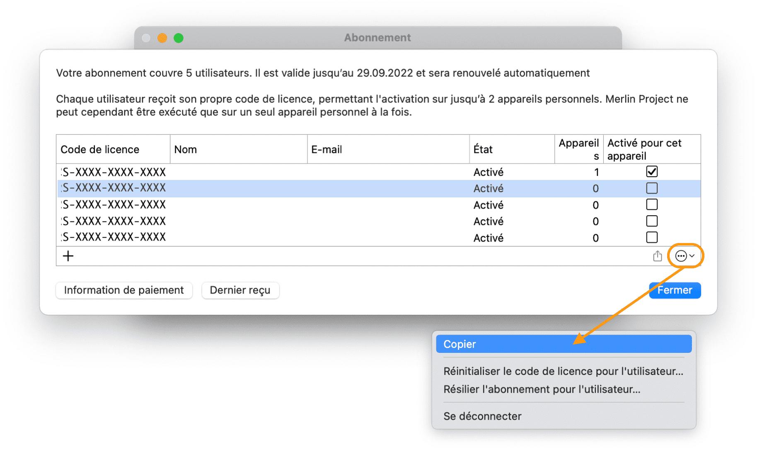Select 'Se déconnecter' from the menu

tap(482, 416)
